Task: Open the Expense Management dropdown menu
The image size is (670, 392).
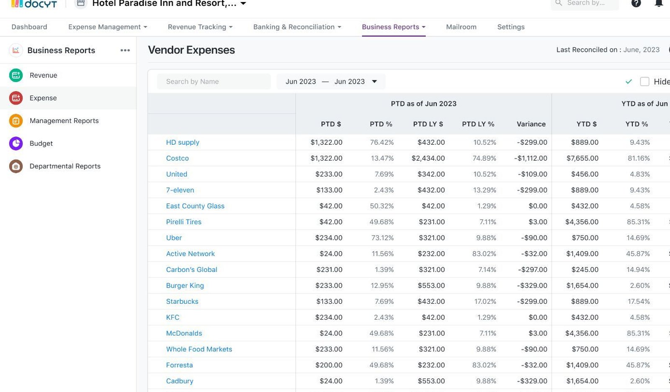Action: click(108, 27)
